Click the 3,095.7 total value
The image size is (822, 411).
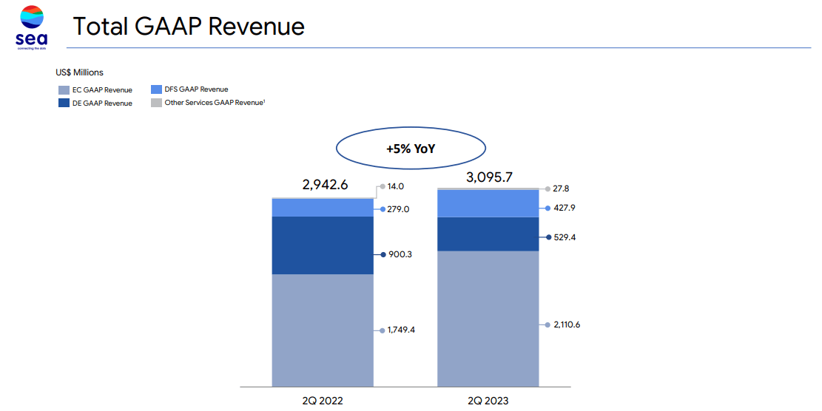pyautogui.click(x=489, y=177)
